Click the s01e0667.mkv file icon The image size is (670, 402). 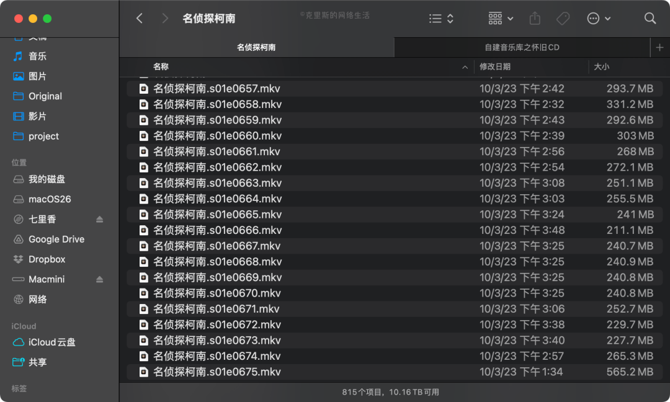coord(143,246)
